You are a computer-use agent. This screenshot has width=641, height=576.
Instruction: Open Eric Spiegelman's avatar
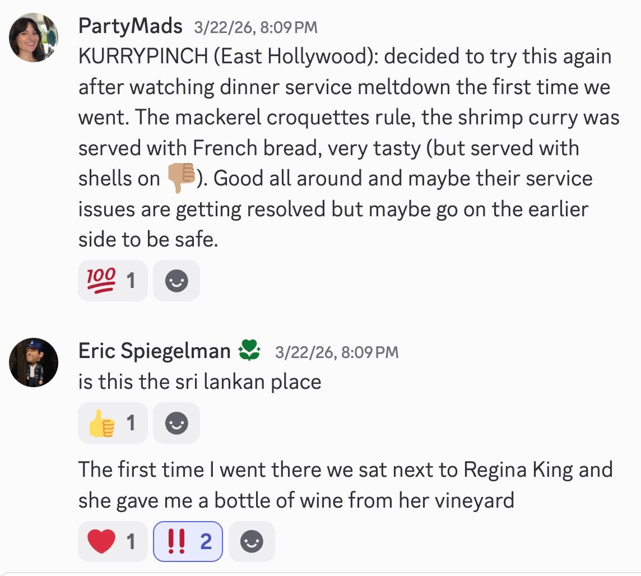click(34, 363)
